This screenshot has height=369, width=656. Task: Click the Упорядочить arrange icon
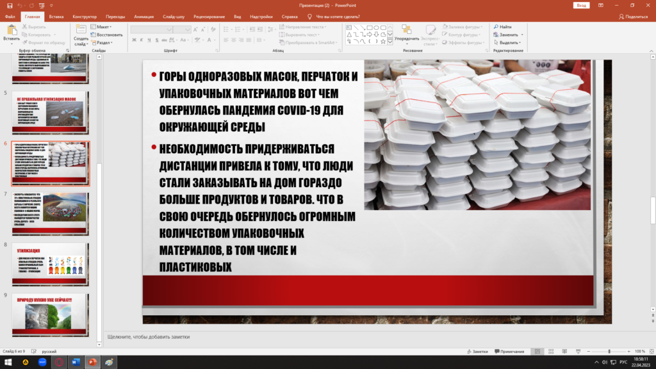tap(406, 29)
